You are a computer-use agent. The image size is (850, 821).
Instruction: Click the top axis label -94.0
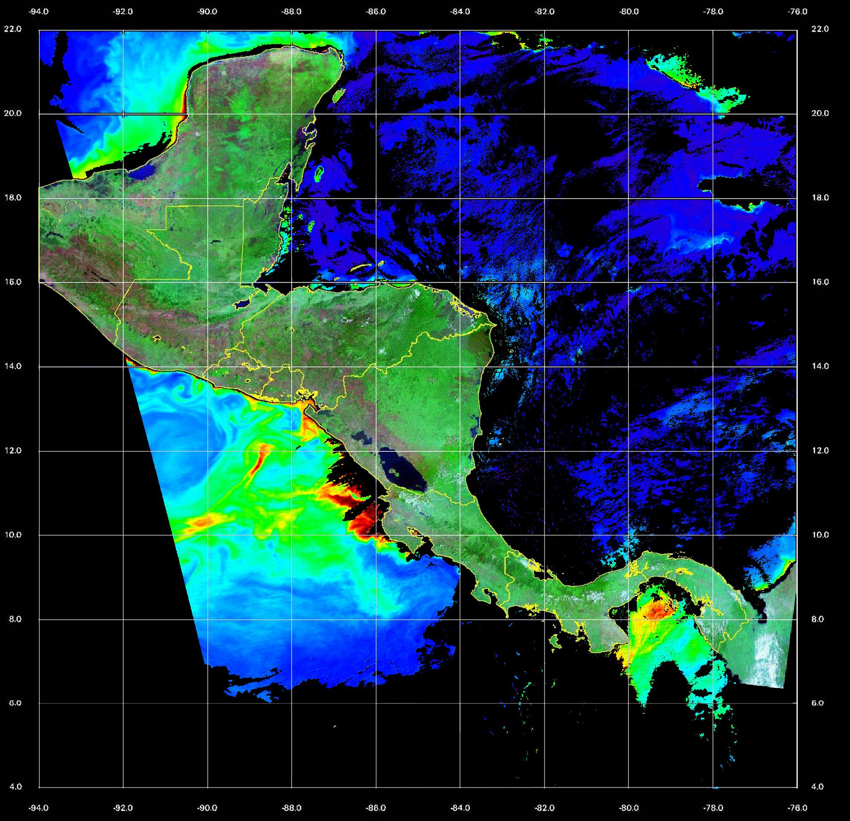pyautogui.click(x=39, y=12)
